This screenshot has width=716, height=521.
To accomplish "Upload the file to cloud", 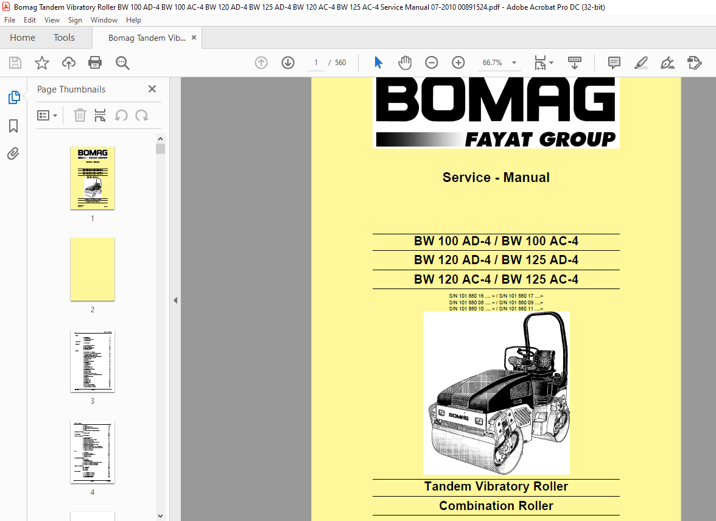I will [x=68, y=63].
